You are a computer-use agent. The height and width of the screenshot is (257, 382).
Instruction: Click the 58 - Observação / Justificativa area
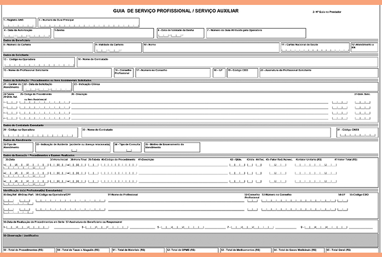pos(190,241)
